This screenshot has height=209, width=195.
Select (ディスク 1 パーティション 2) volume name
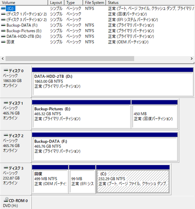[x=26, y=14]
